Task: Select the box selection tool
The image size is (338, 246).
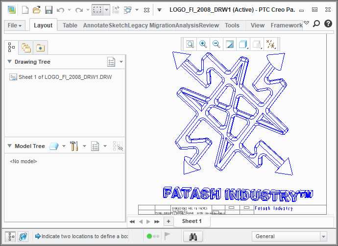Action: (x=97, y=10)
